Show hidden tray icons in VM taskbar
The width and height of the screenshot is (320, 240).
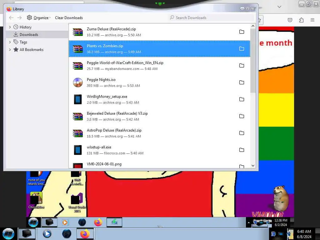[248, 222]
